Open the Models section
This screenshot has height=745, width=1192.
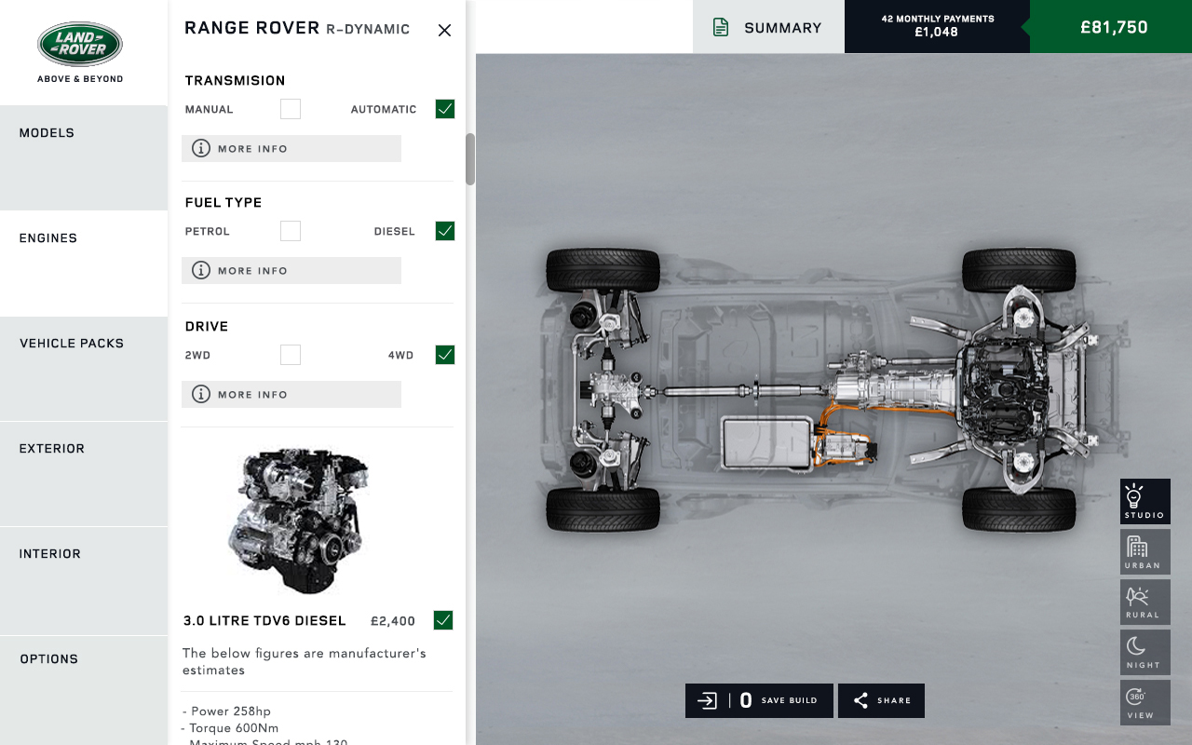84,157
